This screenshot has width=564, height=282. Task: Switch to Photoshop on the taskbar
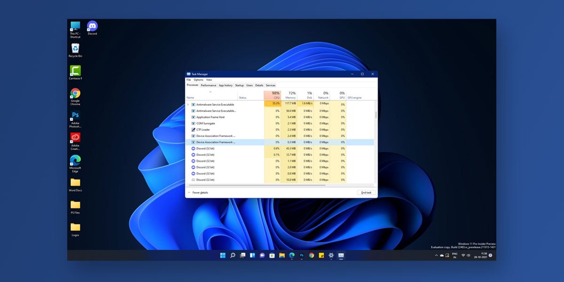tap(302, 255)
